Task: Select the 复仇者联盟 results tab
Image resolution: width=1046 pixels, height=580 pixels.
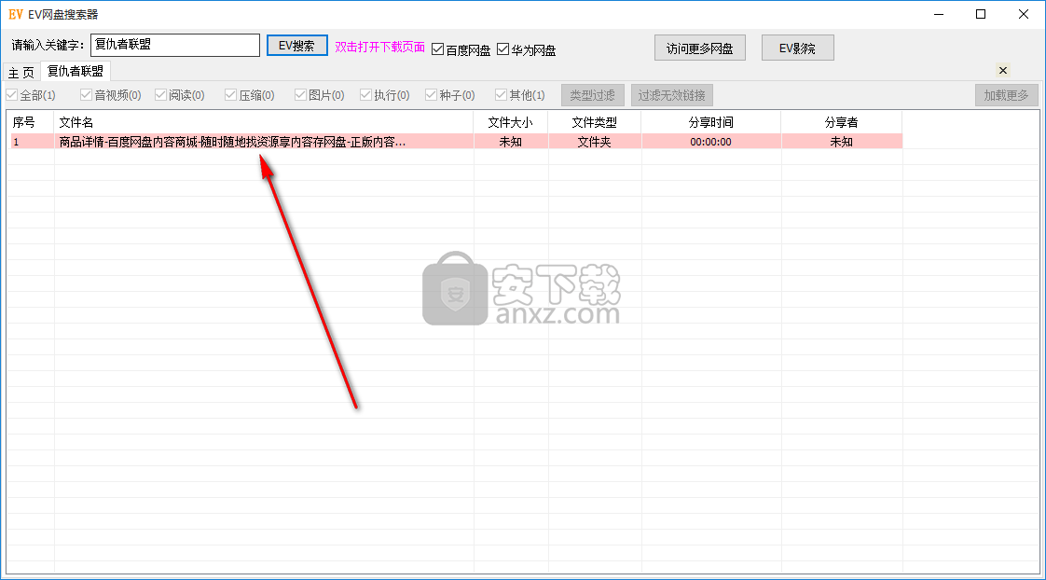Action: (x=75, y=71)
